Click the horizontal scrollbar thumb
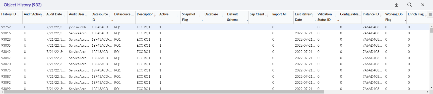The image size is (433, 94). 164,92
